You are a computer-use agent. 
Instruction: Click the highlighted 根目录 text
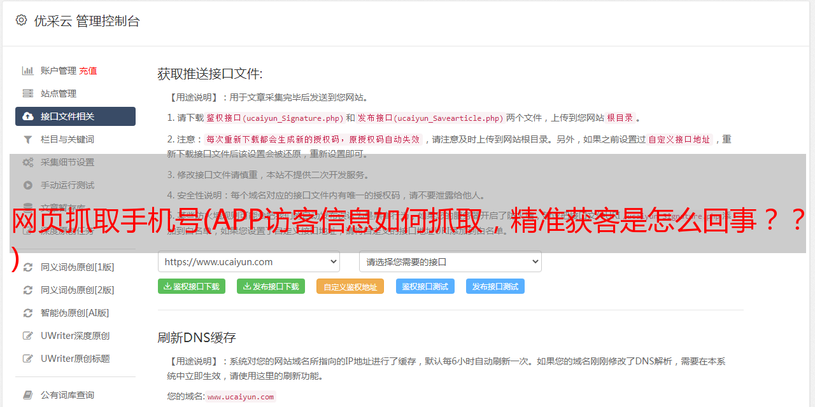click(620, 118)
